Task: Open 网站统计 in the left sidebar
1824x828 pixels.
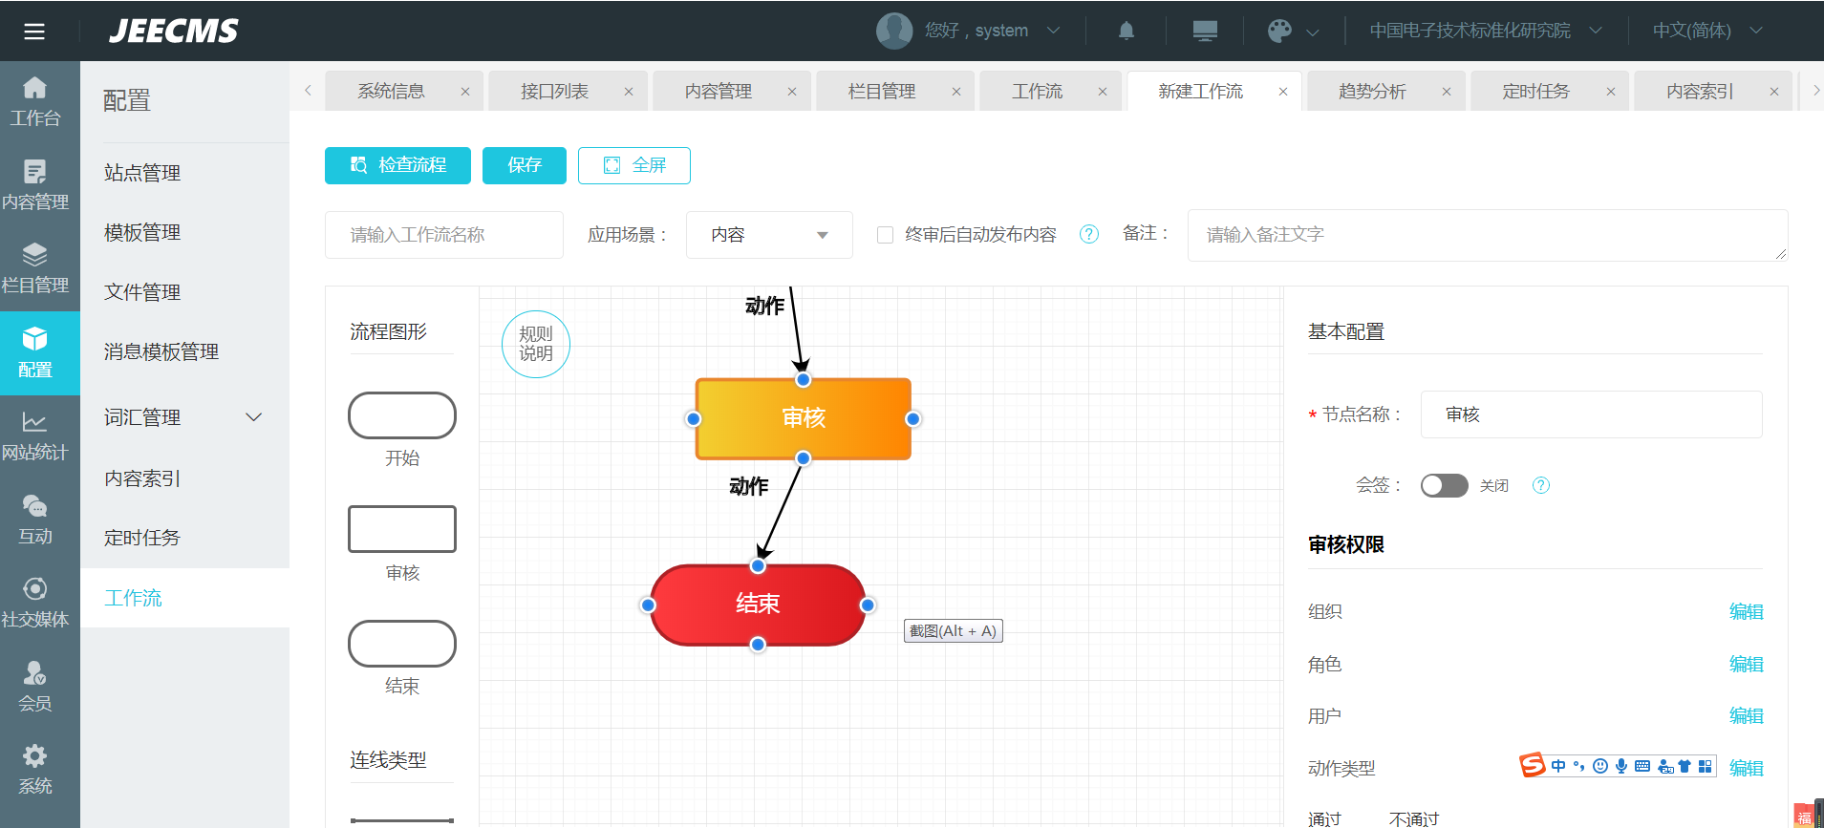Action: [35, 436]
